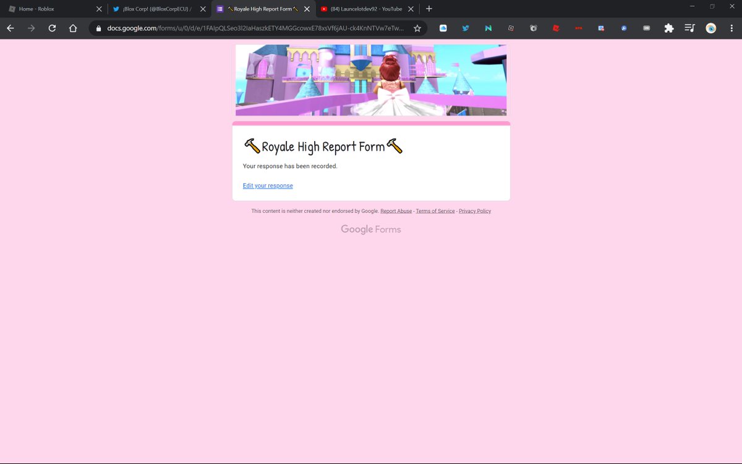
Task: Reload the current page
Action: [x=53, y=28]
